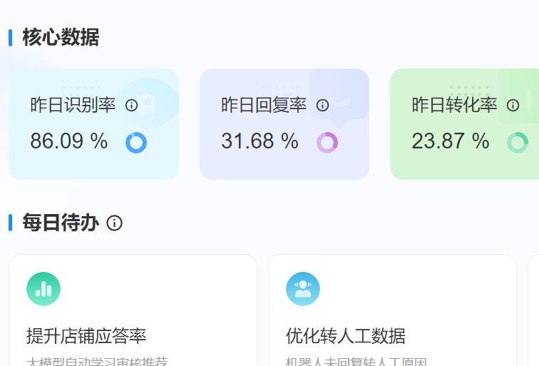Screen dimensions: 539x366
Task: Open the 昨日转化率 card label
Action: [454, 106]
